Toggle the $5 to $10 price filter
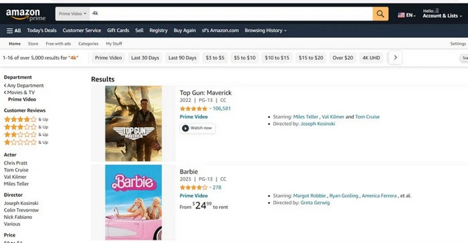The width and height of the screenshot is (468, 243). tap(245, 58)
